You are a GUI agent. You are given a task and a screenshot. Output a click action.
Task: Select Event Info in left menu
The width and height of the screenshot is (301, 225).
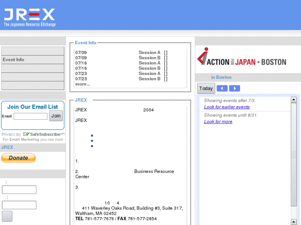(33, 59)
